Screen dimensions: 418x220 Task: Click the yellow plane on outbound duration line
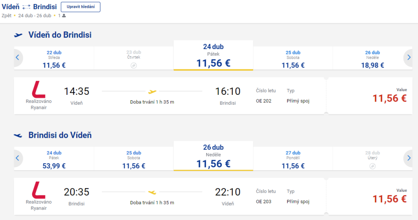click(x=152, y=91)
